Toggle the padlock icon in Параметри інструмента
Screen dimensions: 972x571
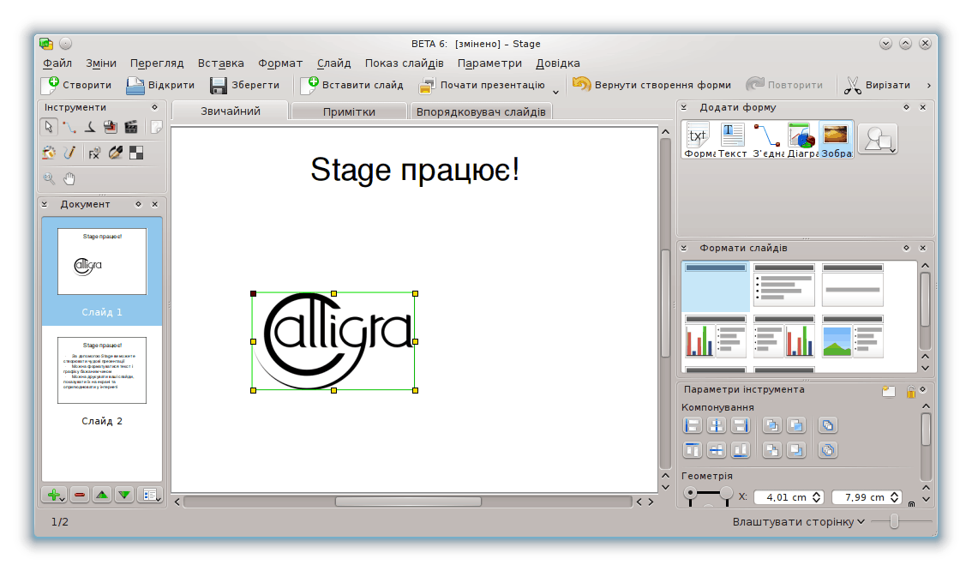(x=911, y=391)
